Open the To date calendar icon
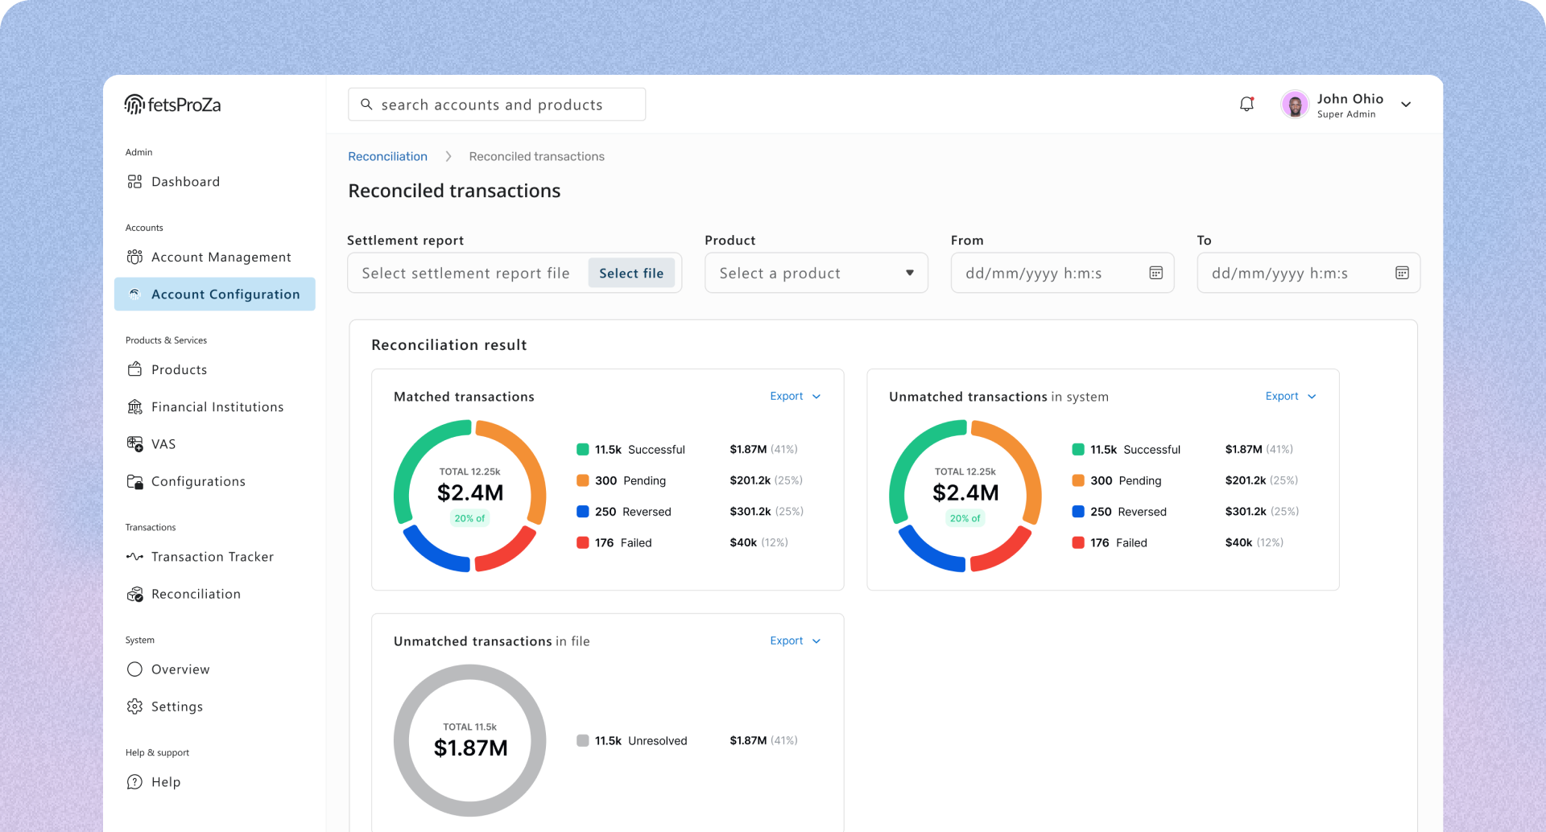1546x832 pixels. point(1402,273)
